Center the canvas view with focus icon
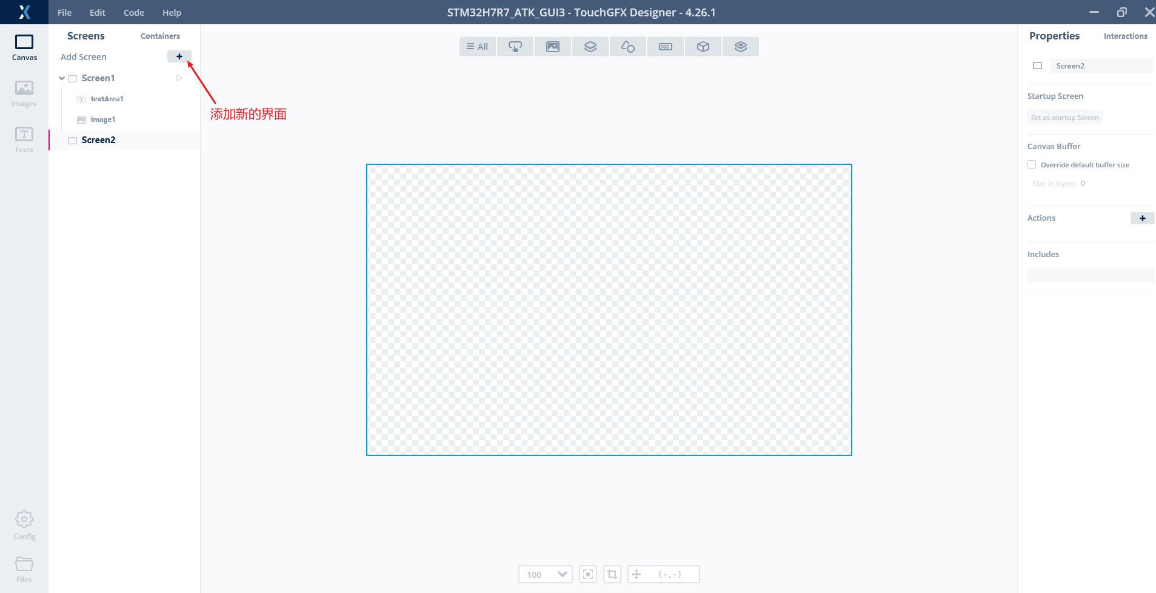The image size is (1156, 593). [x=588, y=574]
